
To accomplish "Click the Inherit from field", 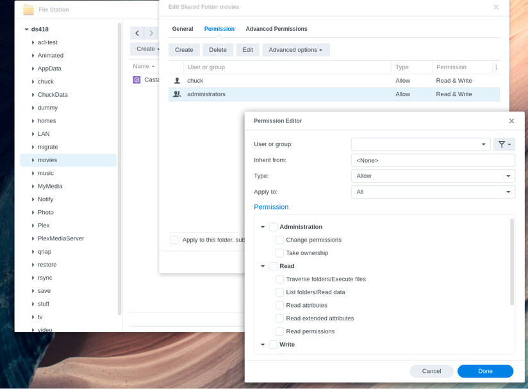I will [x=433, y=160].
